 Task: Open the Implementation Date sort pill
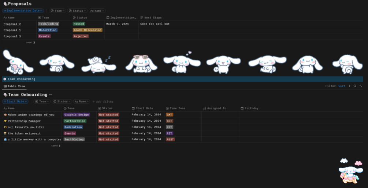tap(23, 11)
